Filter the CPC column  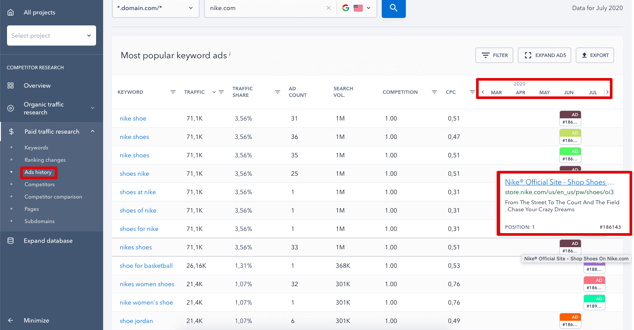[x=472, y=92]
